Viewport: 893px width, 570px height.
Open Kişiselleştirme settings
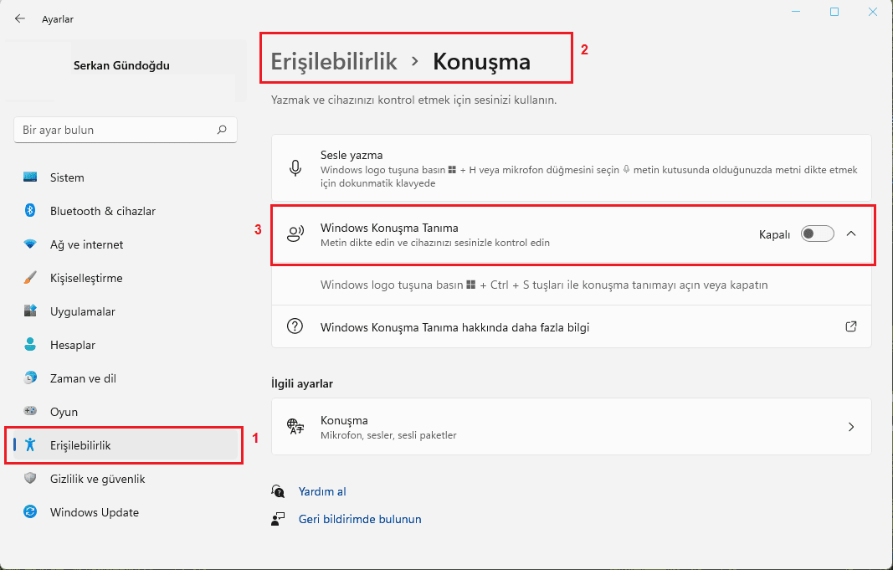(x=126, y=278)
